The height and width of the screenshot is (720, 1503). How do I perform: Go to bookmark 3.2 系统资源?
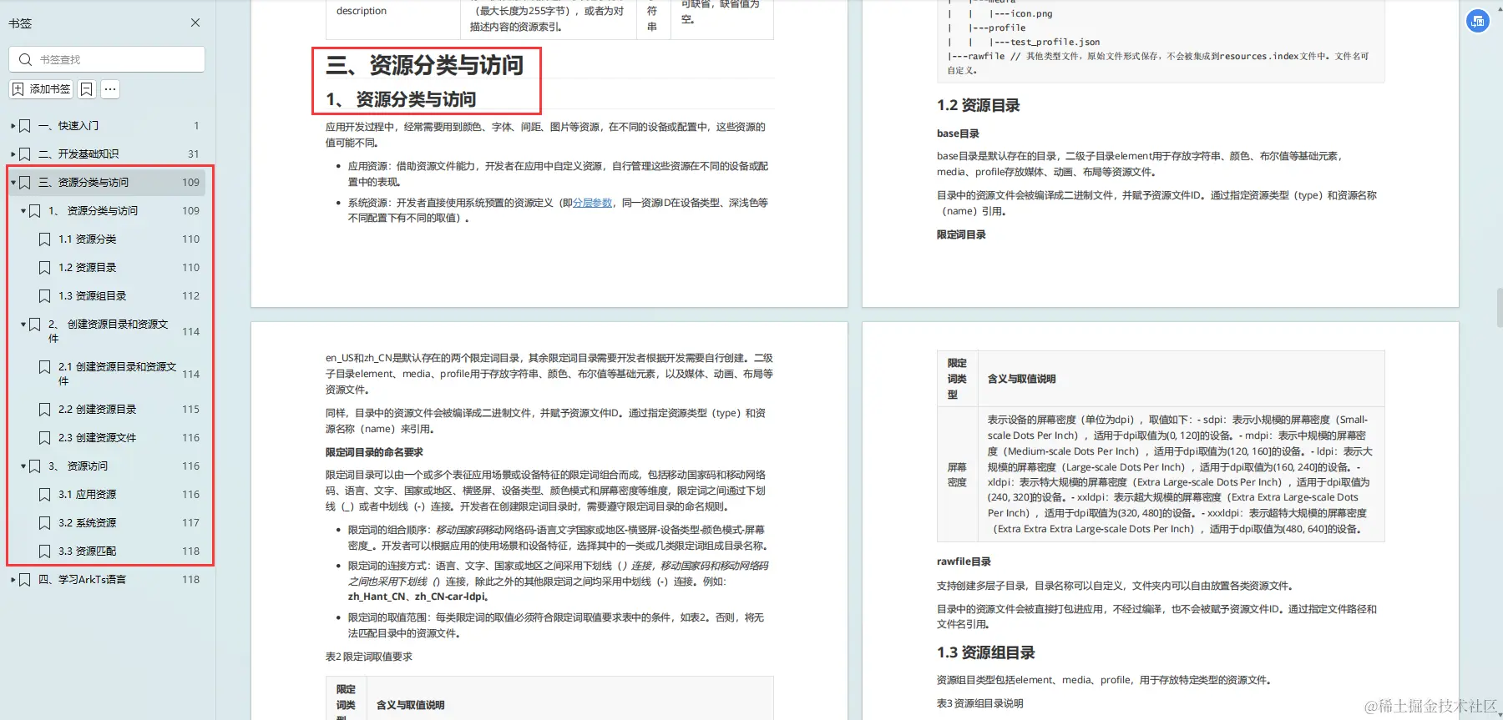click(x=88, y=523)
